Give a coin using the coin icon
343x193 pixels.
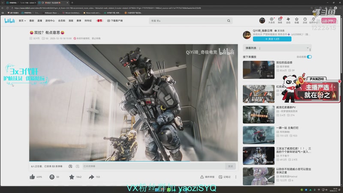(52, 177)
